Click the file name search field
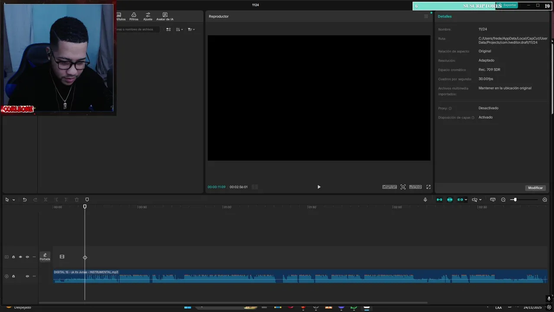The width and height of the screenshot is (554, 312). pos(138,29)
